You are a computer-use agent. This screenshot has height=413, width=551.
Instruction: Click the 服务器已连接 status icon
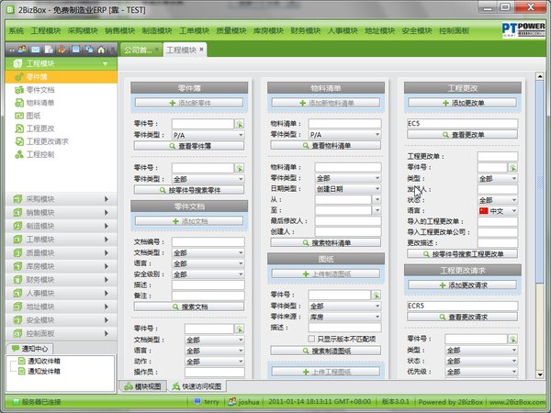pyautogui.click(x=17, y=401)
